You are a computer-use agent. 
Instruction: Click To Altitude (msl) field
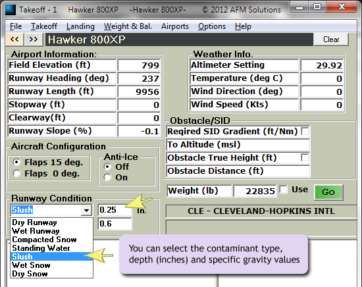(x=238, y=145)
